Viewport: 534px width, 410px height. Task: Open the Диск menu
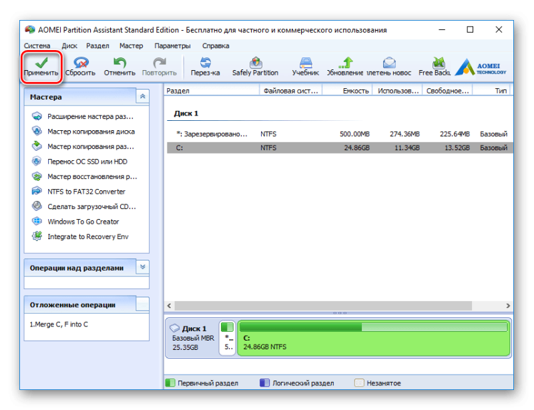(x=69, y=45)
